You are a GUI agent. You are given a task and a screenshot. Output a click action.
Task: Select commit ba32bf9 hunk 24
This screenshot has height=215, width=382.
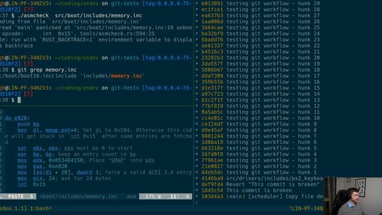(x=260, y=33)
